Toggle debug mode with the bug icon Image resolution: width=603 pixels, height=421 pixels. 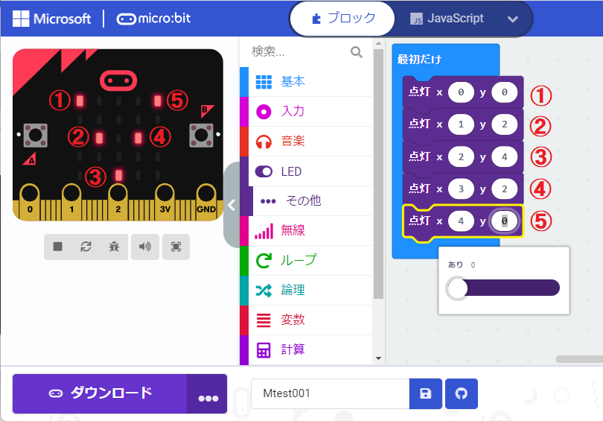coord(114,247)
